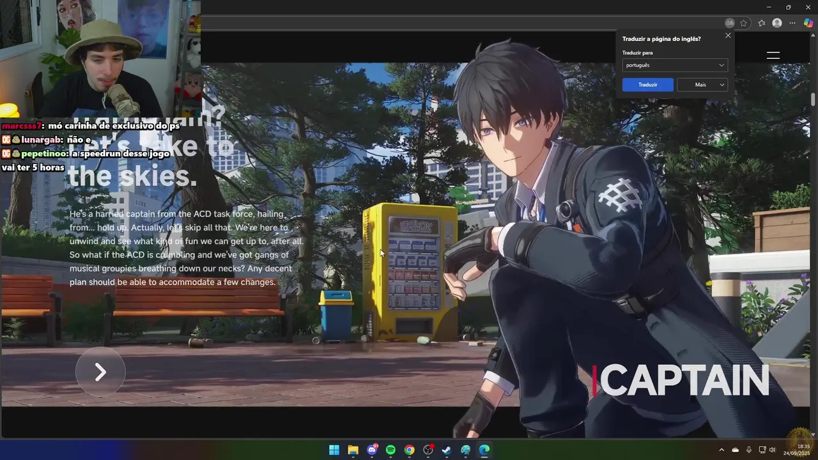Open Discord from the taskbar
Viewport: 818px width, 460px height.
pos(372,450)
